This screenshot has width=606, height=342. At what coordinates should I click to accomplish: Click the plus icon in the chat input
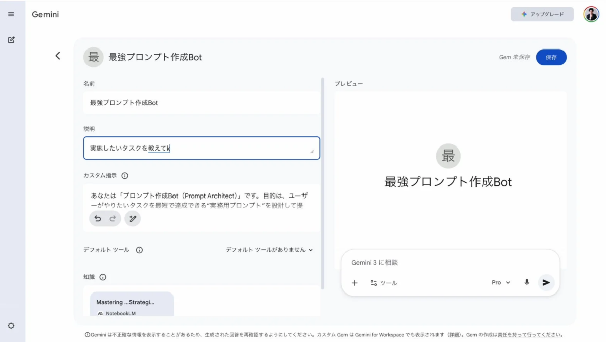(354, 283)
